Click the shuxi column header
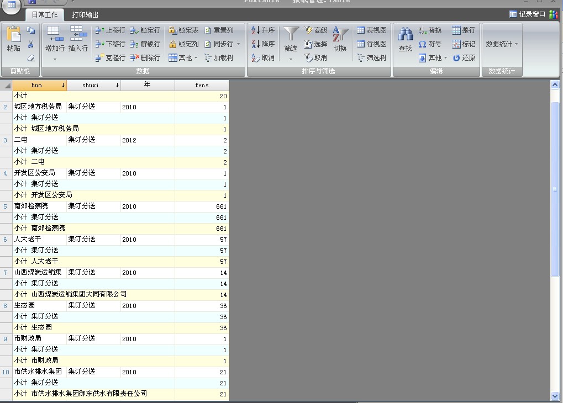The width and height of the screenshot is (563, 403). 93,85
